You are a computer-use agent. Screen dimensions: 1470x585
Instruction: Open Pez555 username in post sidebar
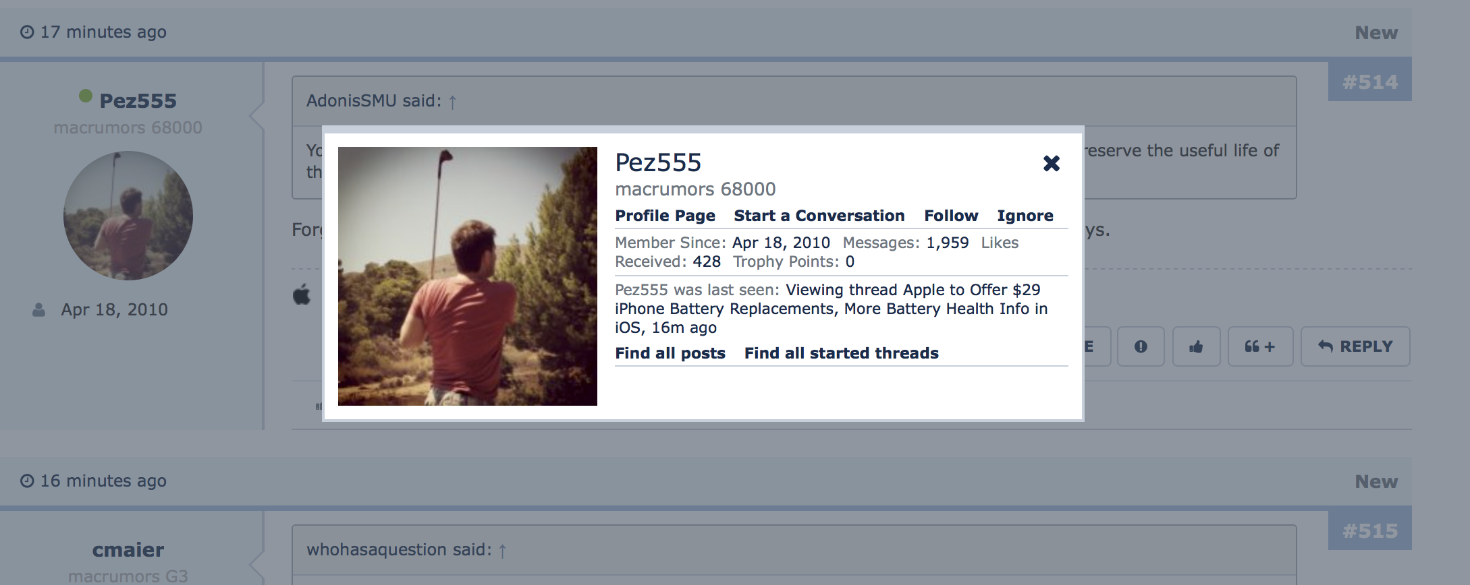[138, 101]
